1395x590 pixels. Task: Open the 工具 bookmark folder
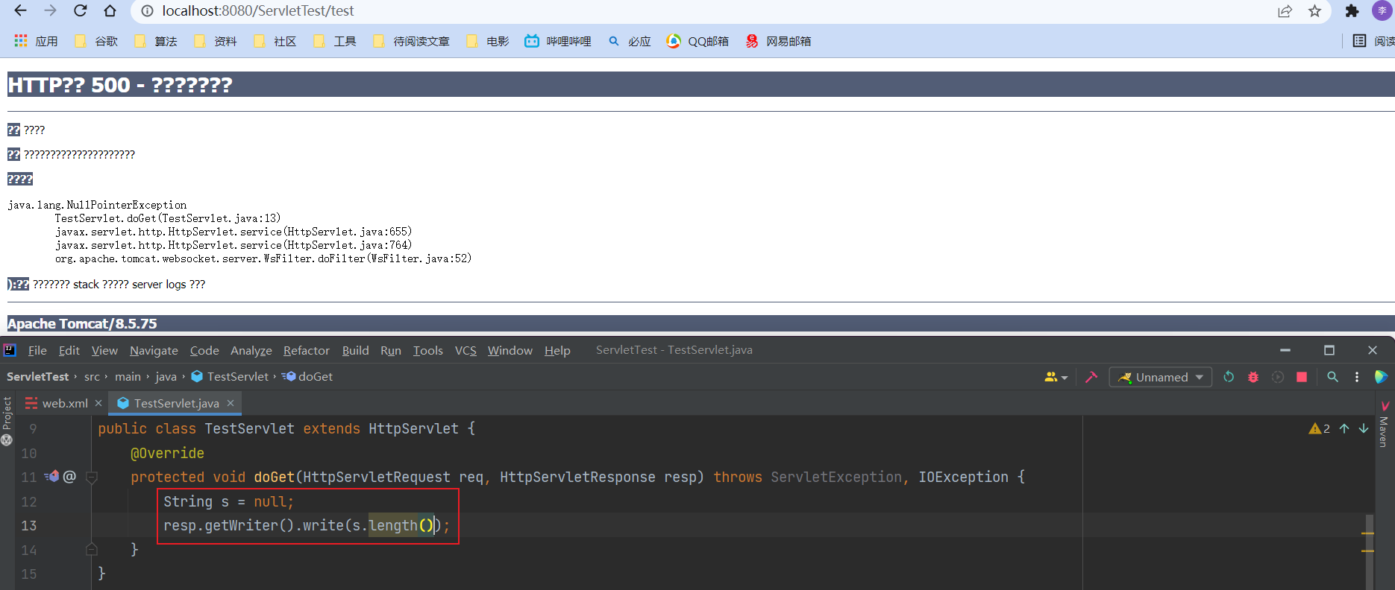coord(335,41)
